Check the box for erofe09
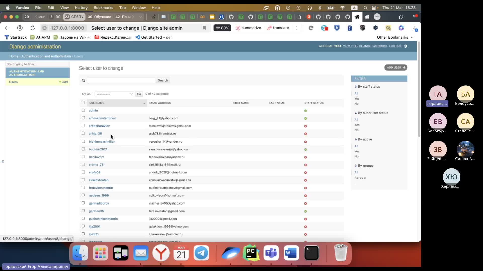This screenshot has width=483, height=271. tap(83, 172)
